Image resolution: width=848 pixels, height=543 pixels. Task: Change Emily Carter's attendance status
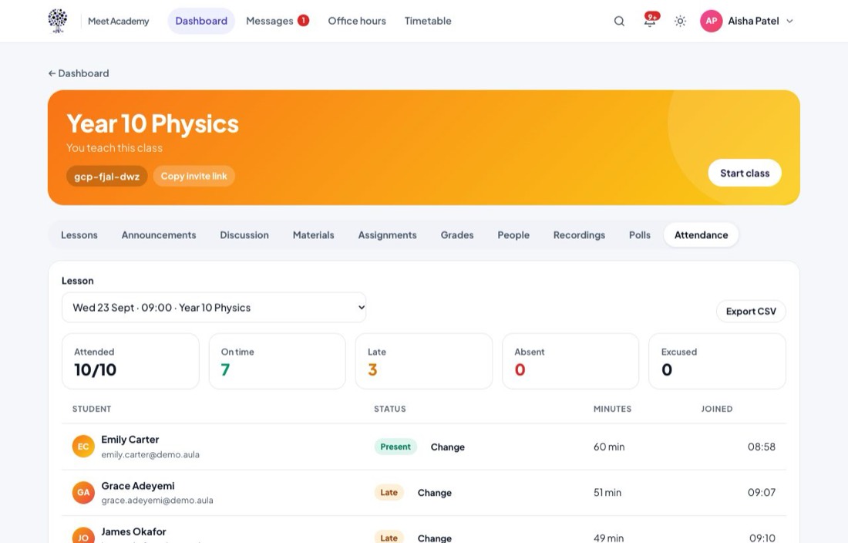(448, 447)
